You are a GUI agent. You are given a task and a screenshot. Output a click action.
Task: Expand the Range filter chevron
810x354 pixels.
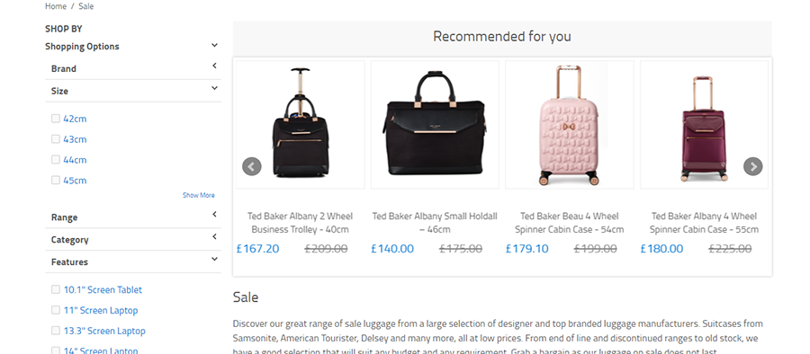(214, 214)
